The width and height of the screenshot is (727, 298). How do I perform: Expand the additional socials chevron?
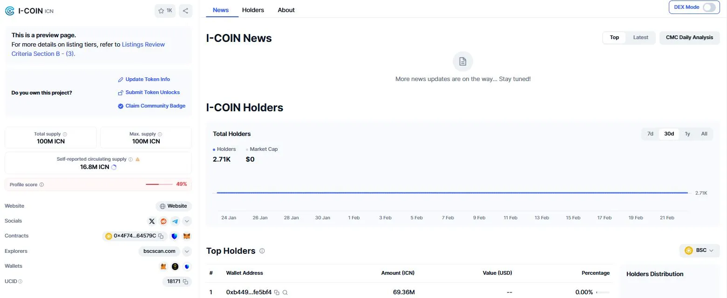[187, 221]
